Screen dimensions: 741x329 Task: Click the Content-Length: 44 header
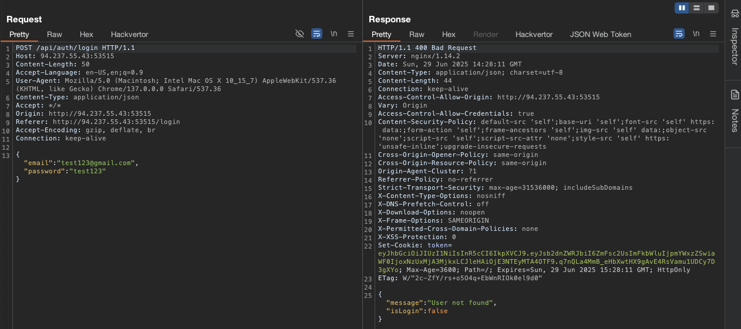(415, 81)
